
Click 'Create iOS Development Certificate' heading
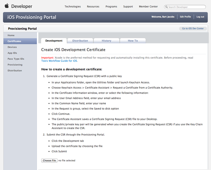pyautogui.click(x=73, y=50)
